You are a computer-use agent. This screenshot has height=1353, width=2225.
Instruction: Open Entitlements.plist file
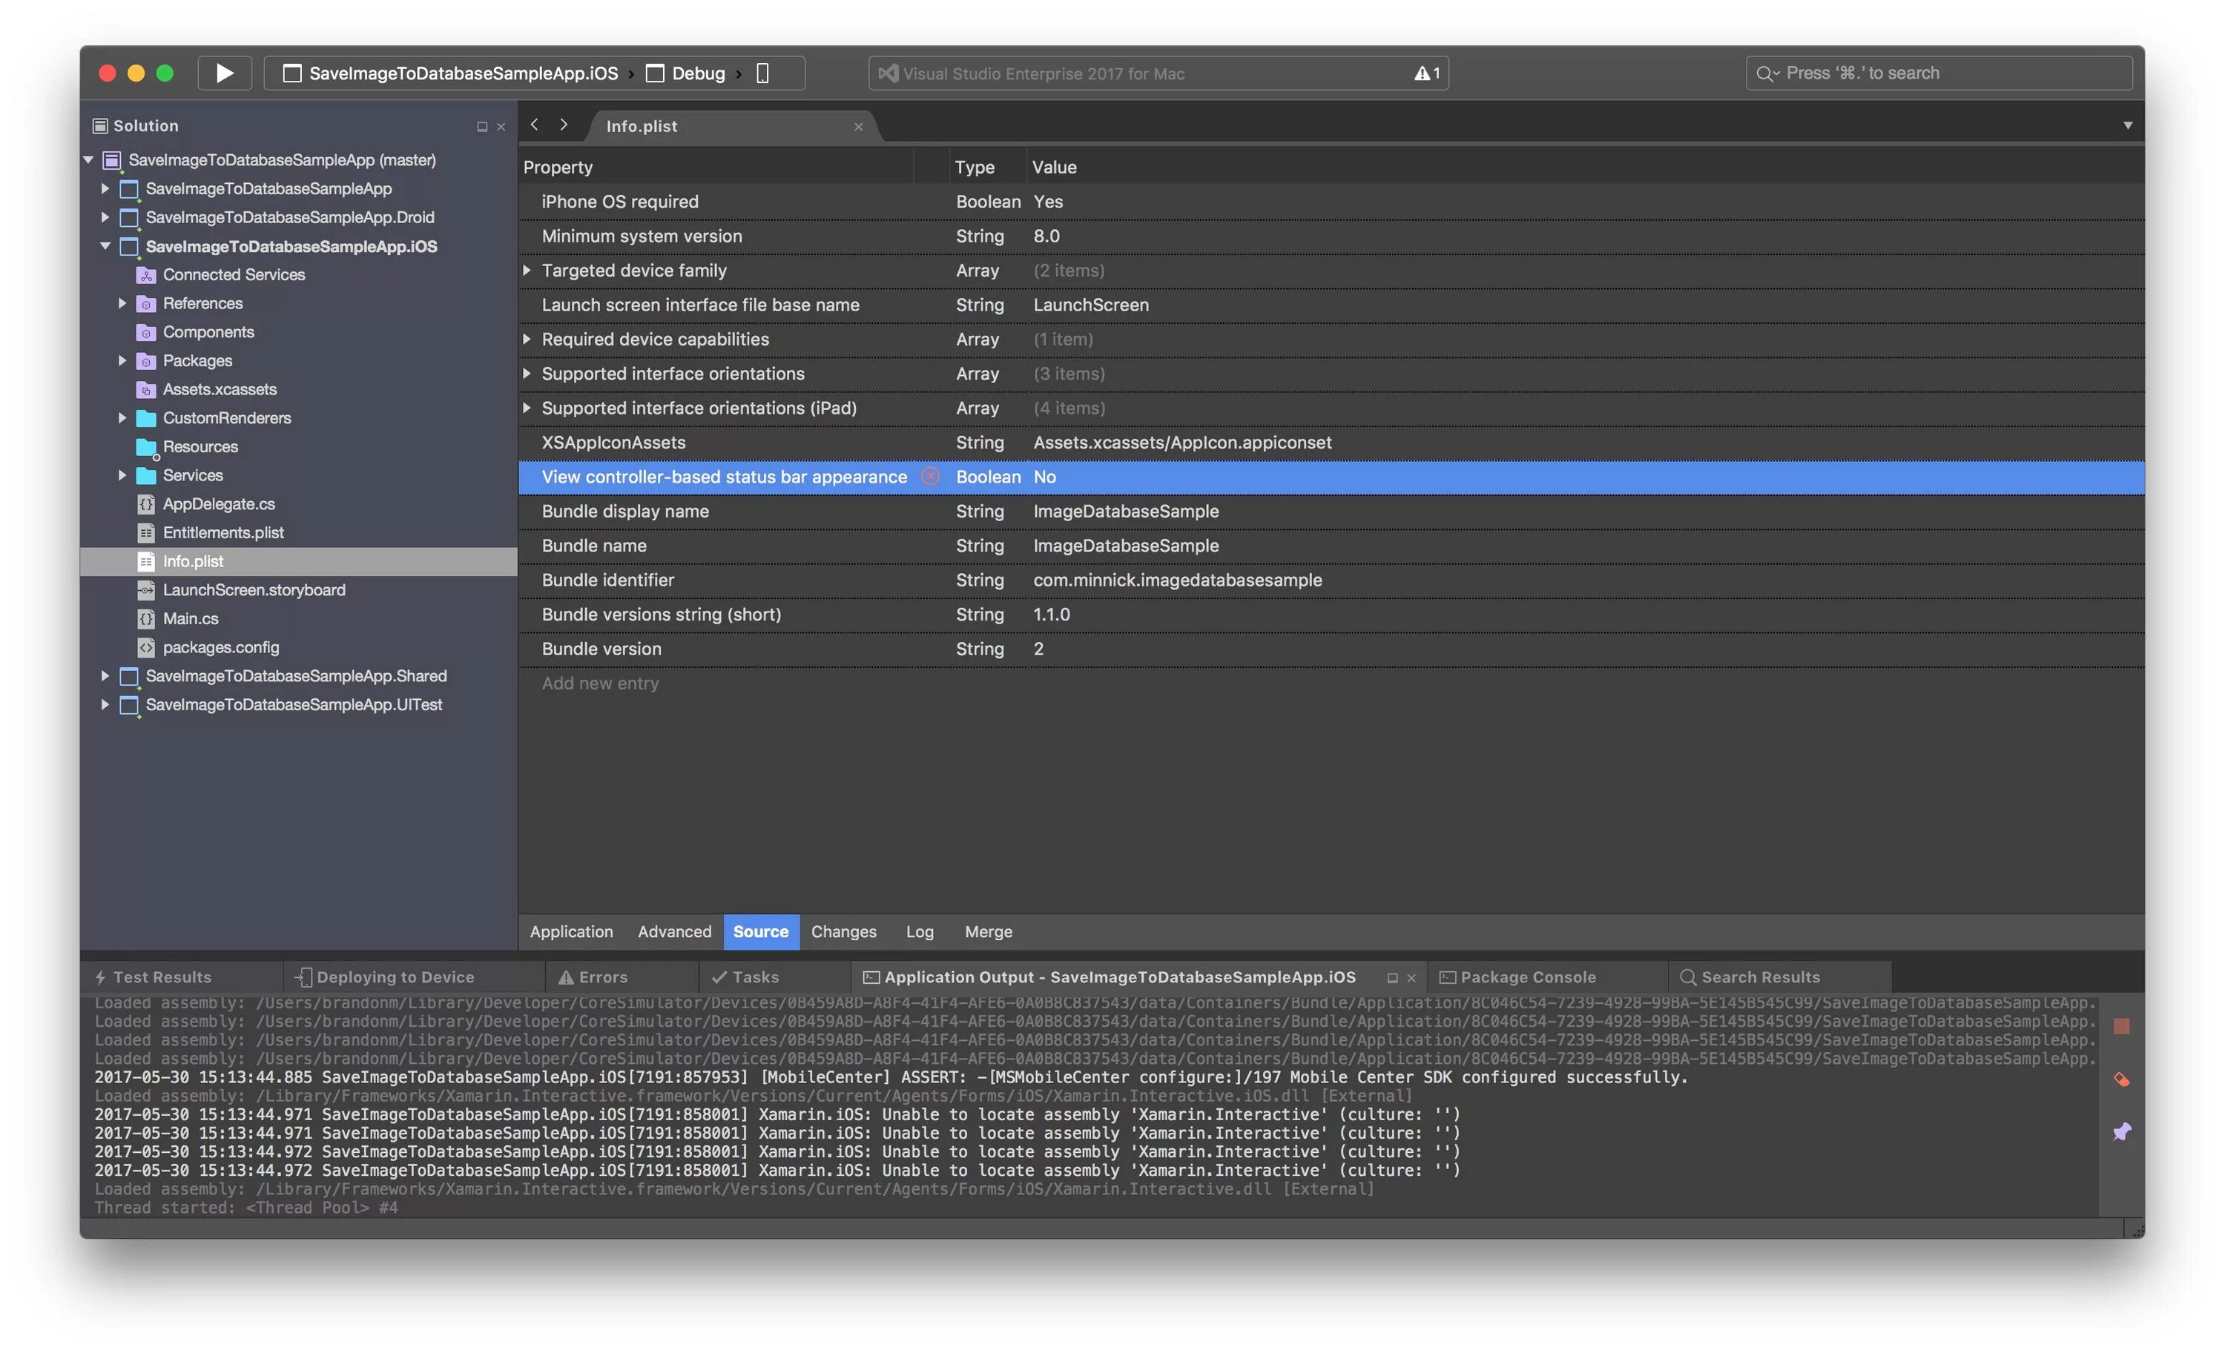tap(223, 532)
